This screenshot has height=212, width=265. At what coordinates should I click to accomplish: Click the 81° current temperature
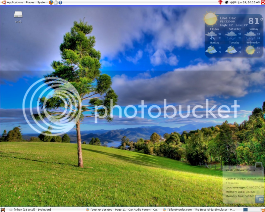coord(256,21)
